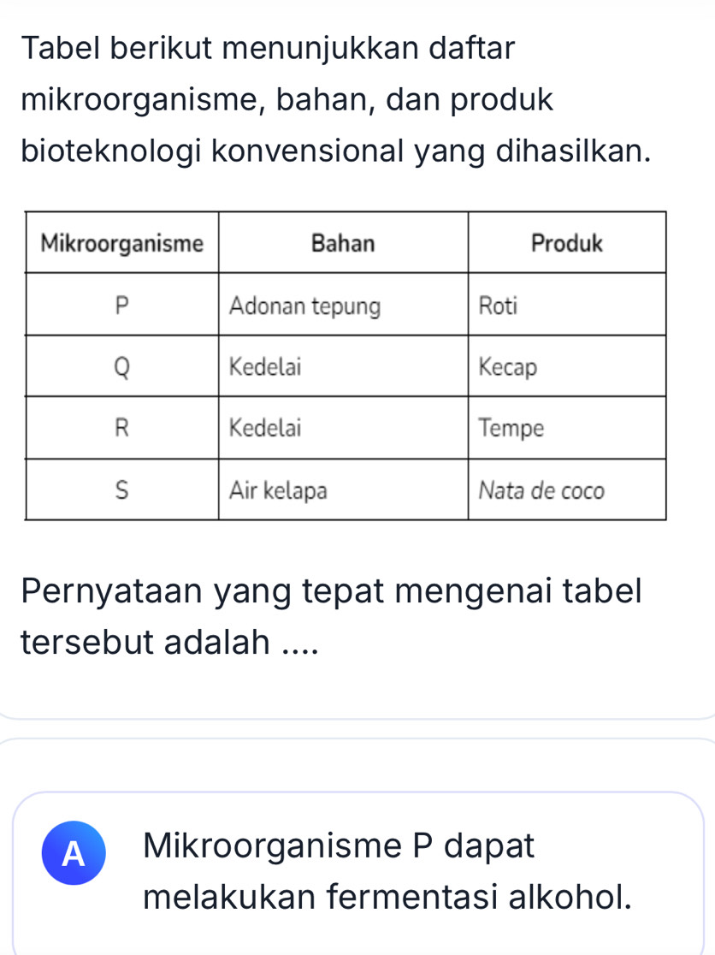Click the "Nata de coco" product cell
This screenshot has height=955, width=715.
(x=541, y=490)
